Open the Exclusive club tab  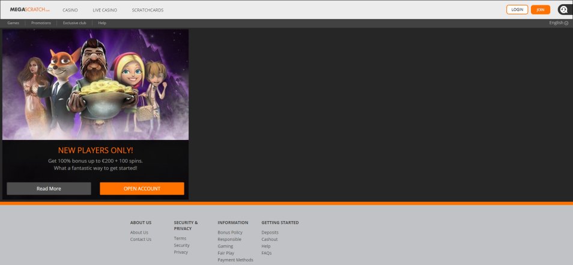pos(74,23)
